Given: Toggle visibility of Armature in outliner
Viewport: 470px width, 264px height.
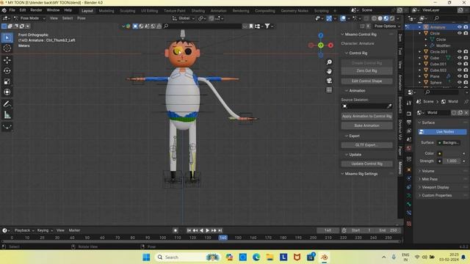Looking at the screenshot, I should 459,27.
